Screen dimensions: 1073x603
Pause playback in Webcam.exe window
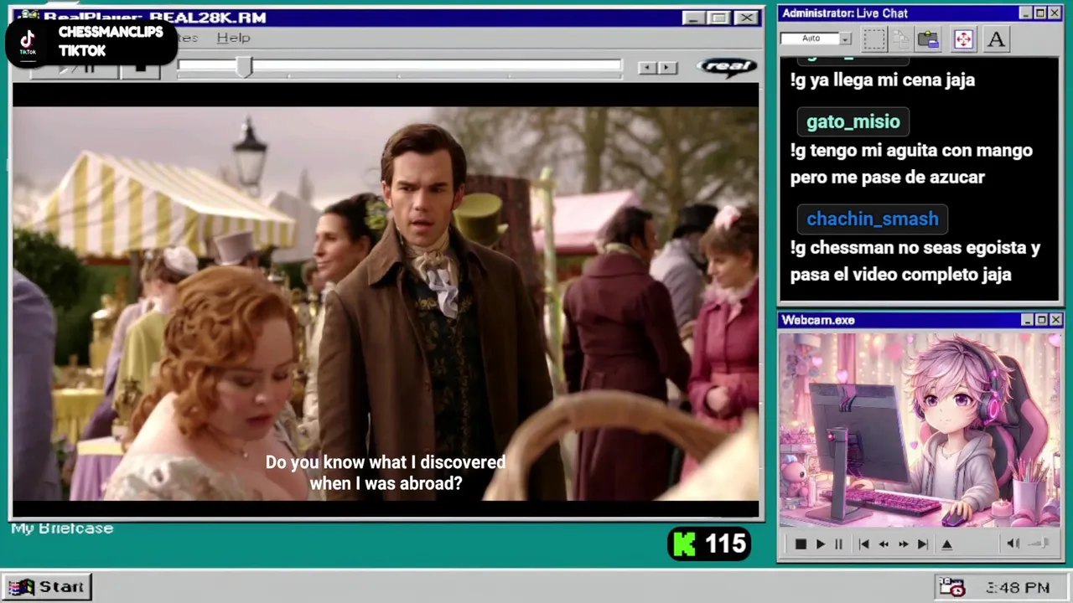pyautogui.click(x=838, y=544)
